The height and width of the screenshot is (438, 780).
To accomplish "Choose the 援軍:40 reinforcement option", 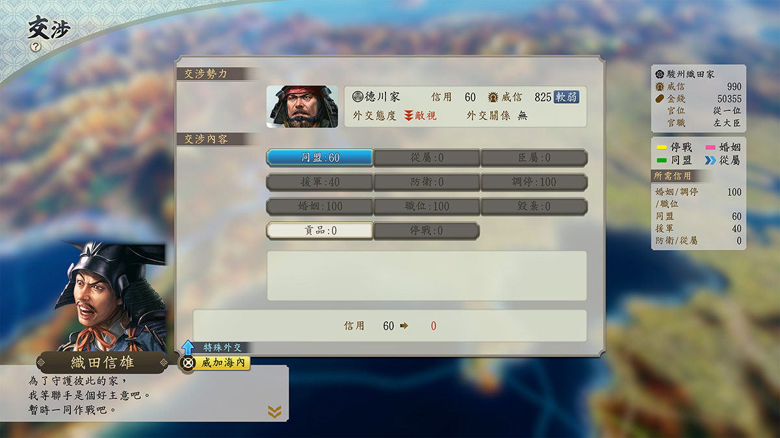I will (x=320, y=182).
